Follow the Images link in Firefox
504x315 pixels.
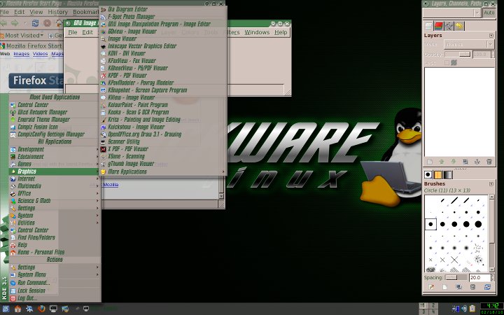coord(22,54)
